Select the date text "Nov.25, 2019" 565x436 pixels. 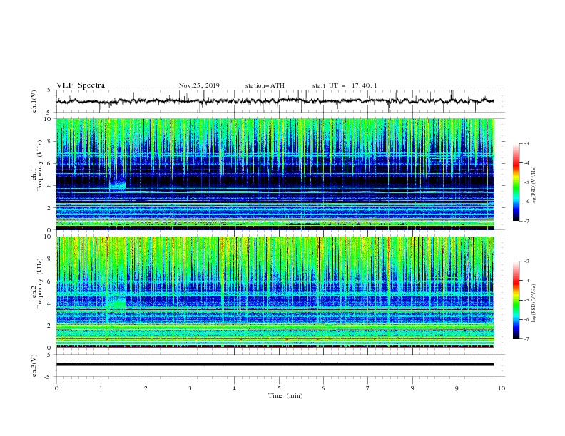pos(199,85)
